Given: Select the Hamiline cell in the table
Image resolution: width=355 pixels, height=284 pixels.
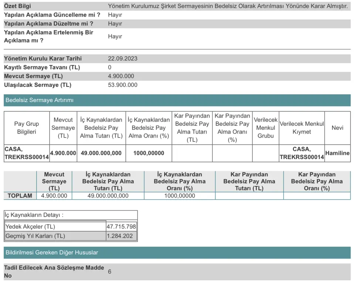Looking at the screenshot, I should tap(337, 153).
